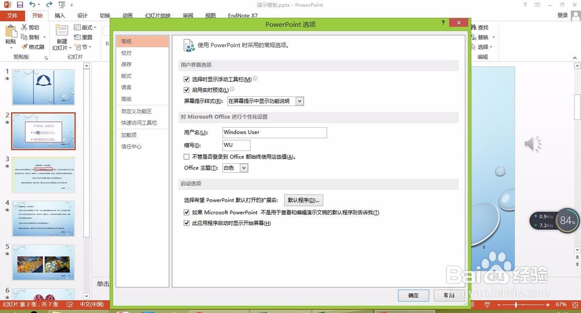581x313 pixels.
Task: Click the Start From Beginning slideshow icon
Action: click(62, 5)
